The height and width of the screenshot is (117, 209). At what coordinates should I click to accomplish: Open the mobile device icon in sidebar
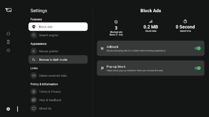pyautogui.click(x=8, y=42)
